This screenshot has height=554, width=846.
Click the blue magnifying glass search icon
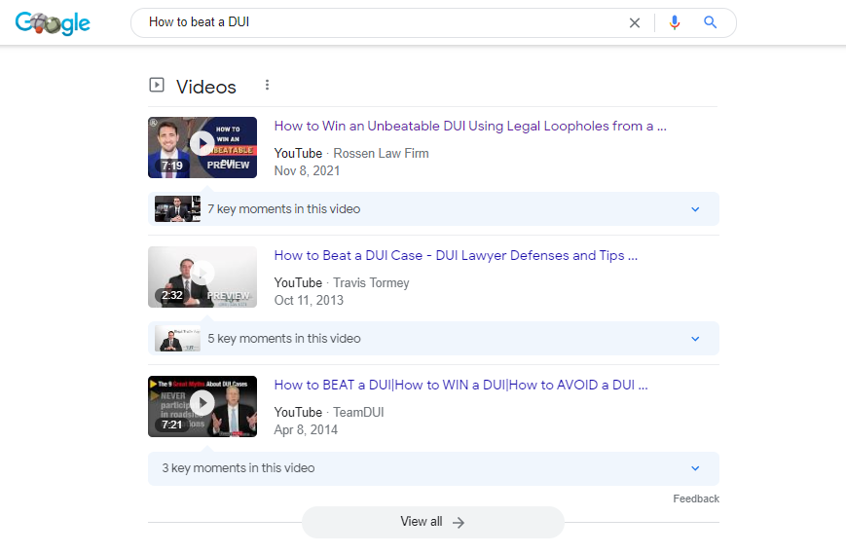710,22
